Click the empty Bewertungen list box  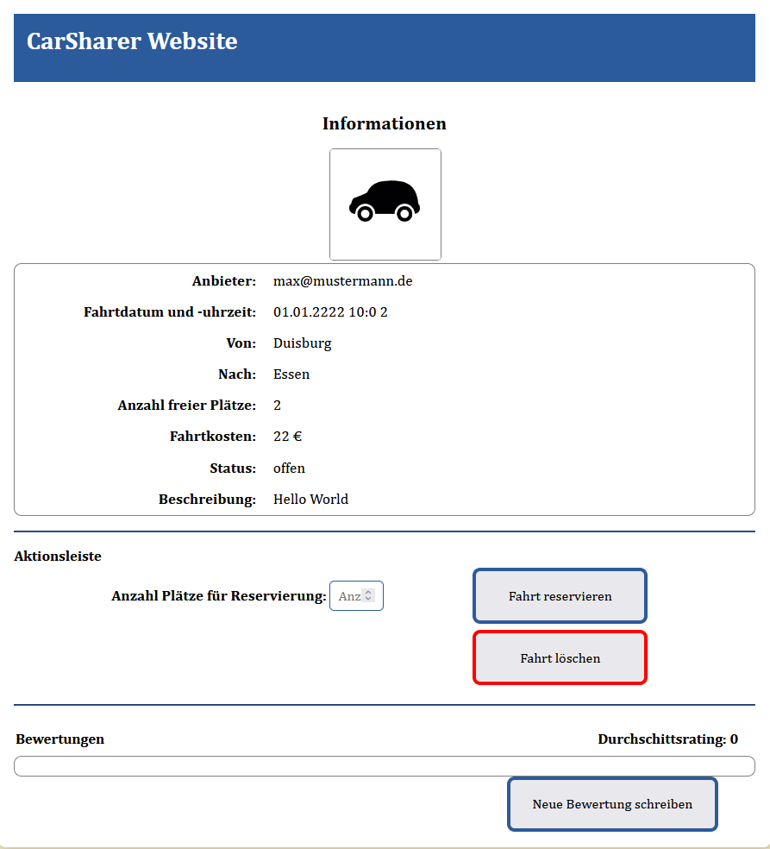pyautogui.click(x=385, y=766)
